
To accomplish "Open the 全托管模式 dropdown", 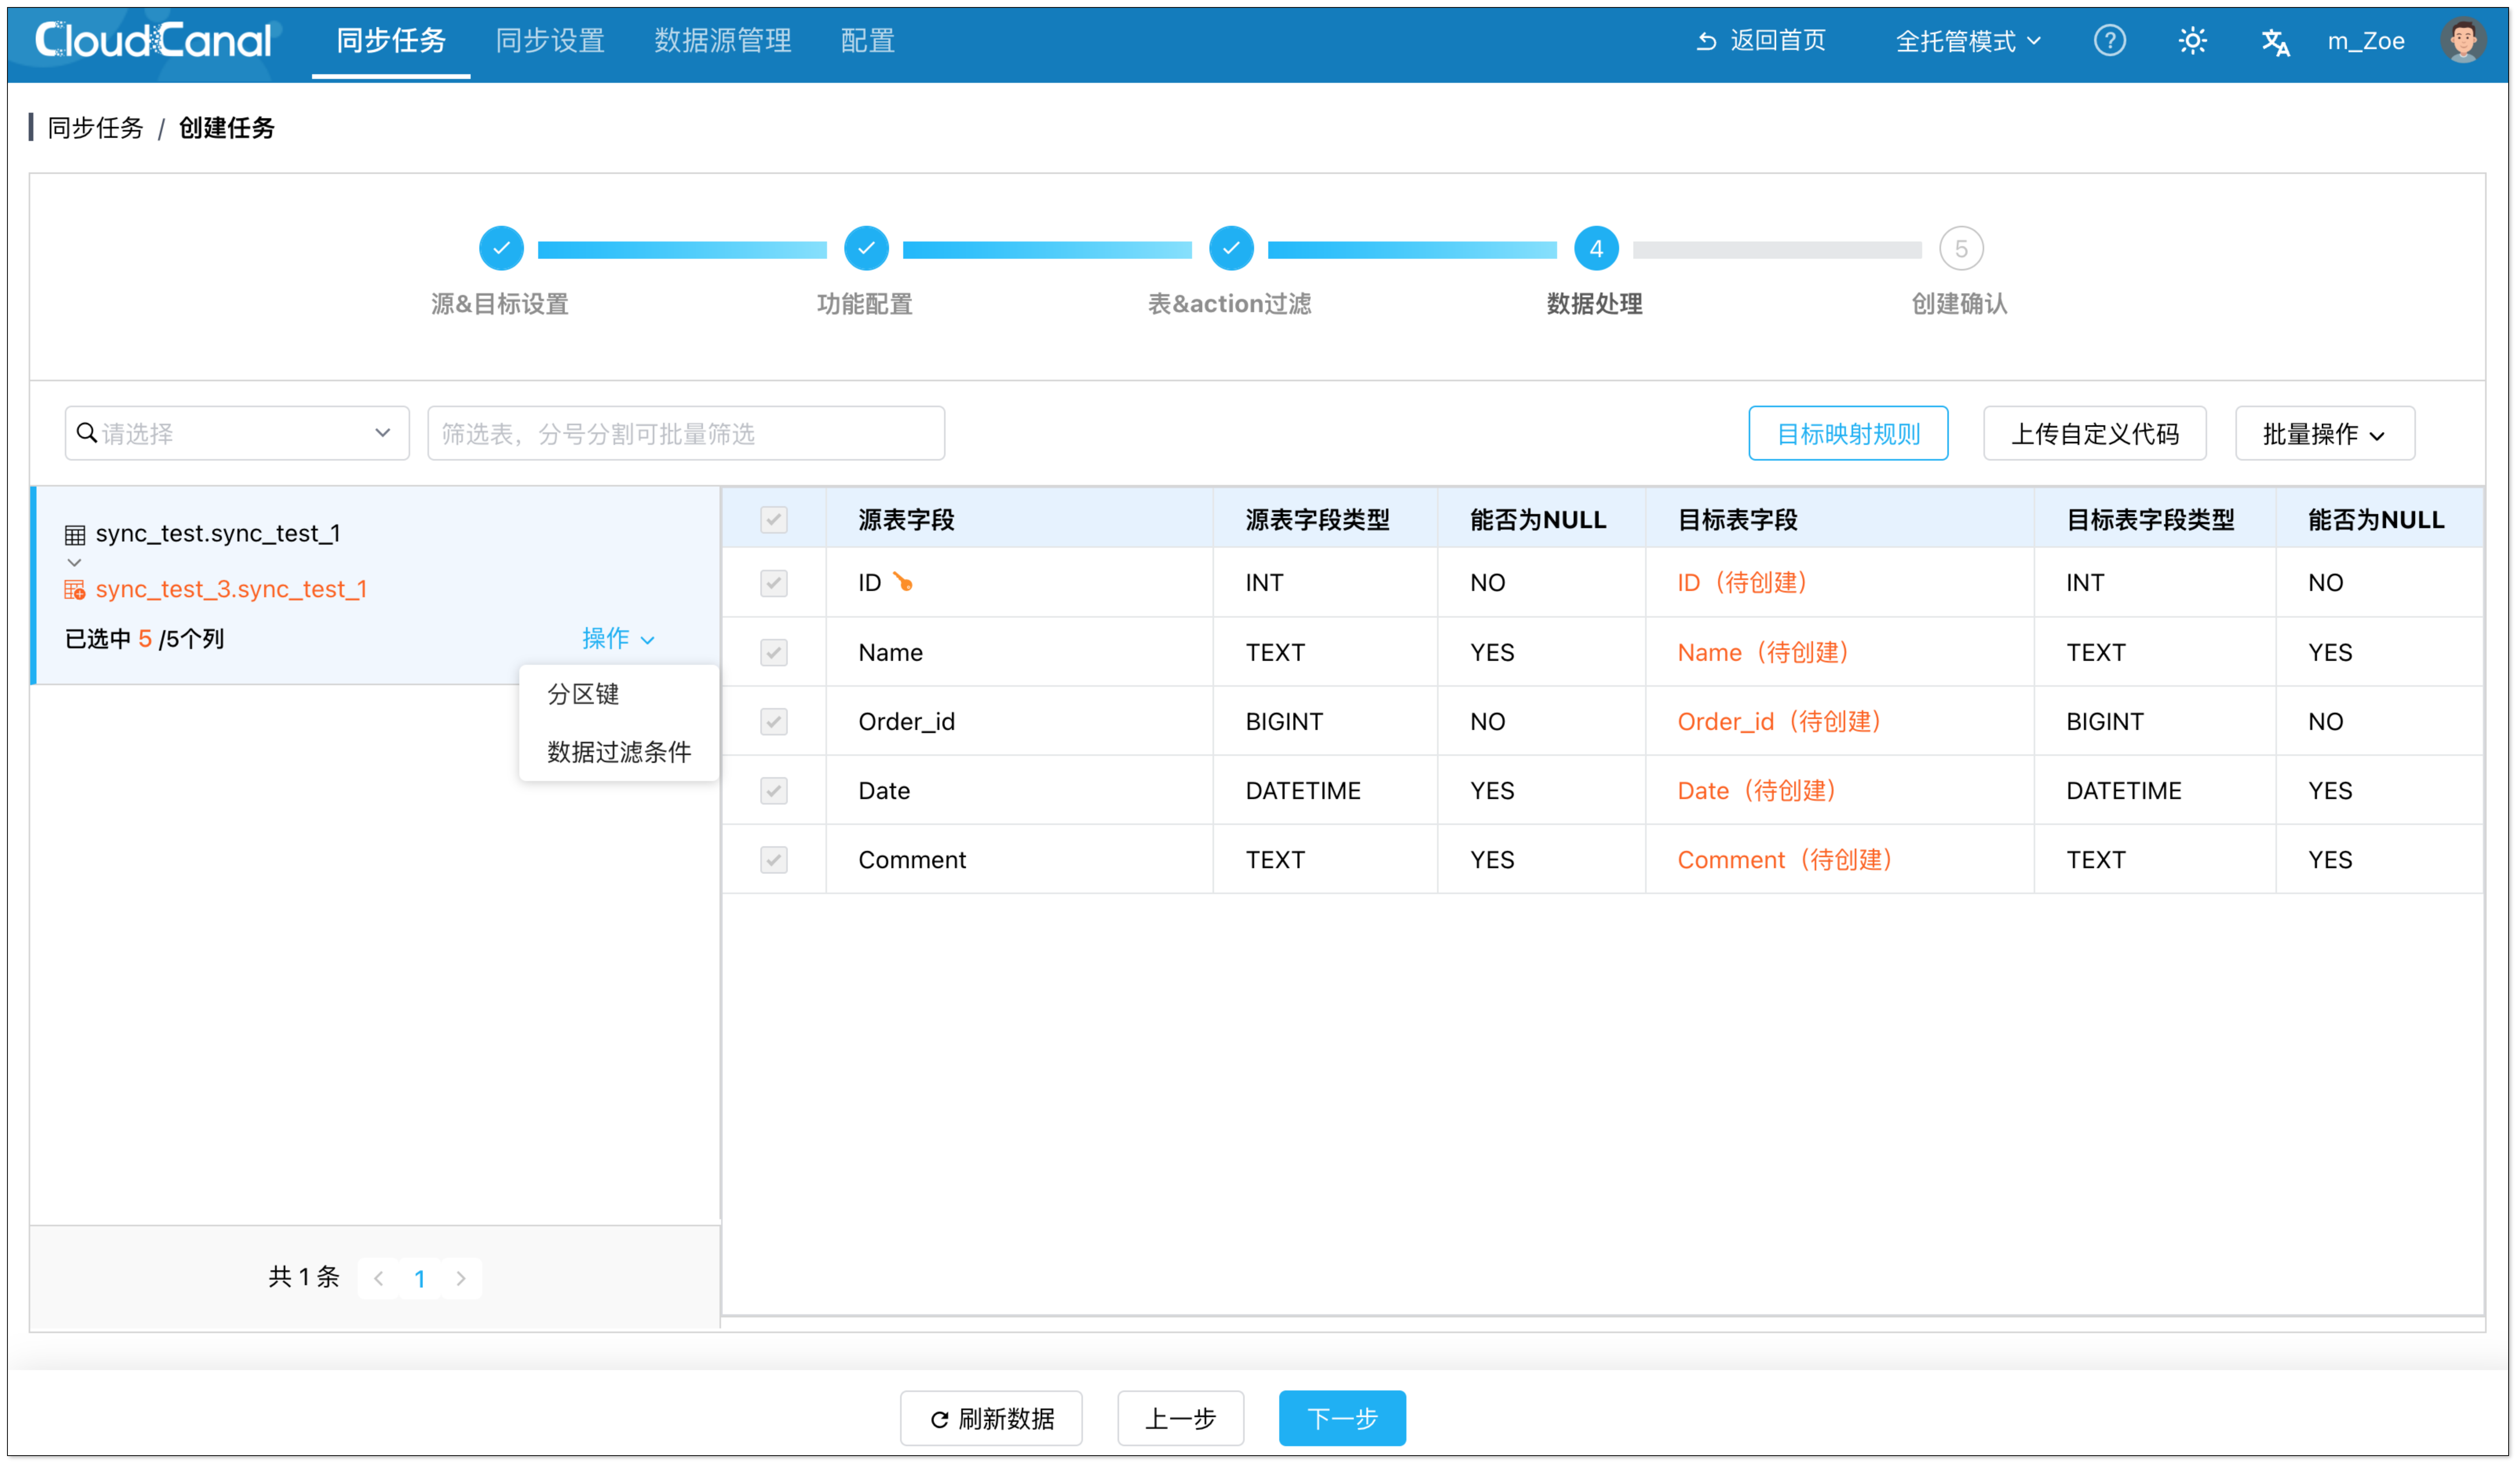I will tap(1967, 41).
